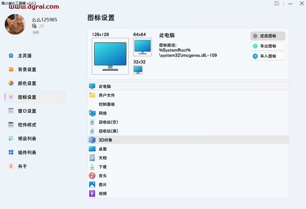Open 窗口设置 from the sidebar
Image resolution: width=306 pixels, height=209 pixels.
[x=35, y=111]
